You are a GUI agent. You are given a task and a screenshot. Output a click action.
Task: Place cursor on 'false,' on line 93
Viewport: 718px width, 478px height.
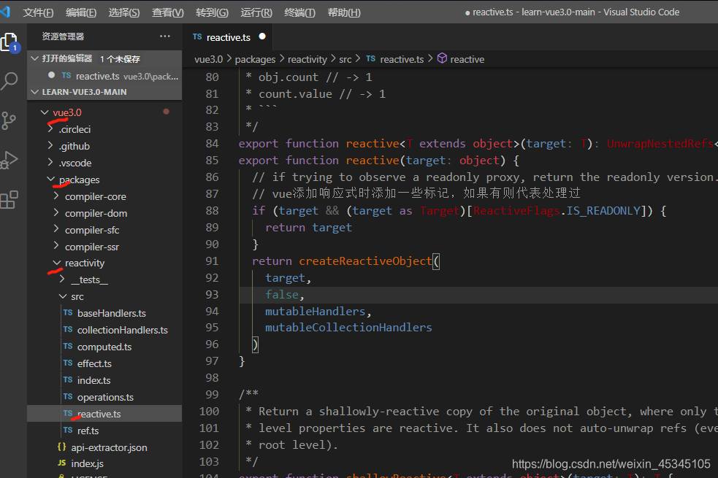click(x=284, y=294)
